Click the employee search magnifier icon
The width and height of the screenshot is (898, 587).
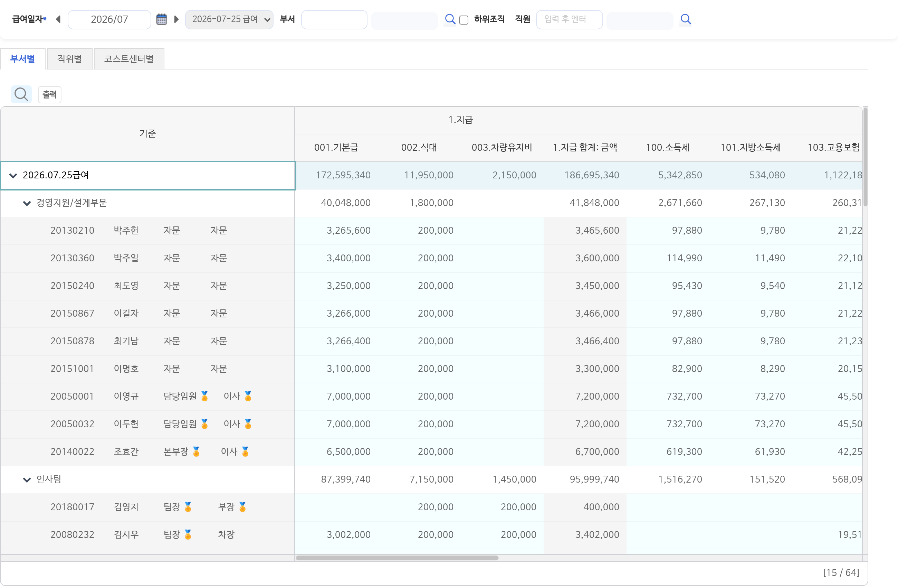pyautogui.click(x=686, y=19)
